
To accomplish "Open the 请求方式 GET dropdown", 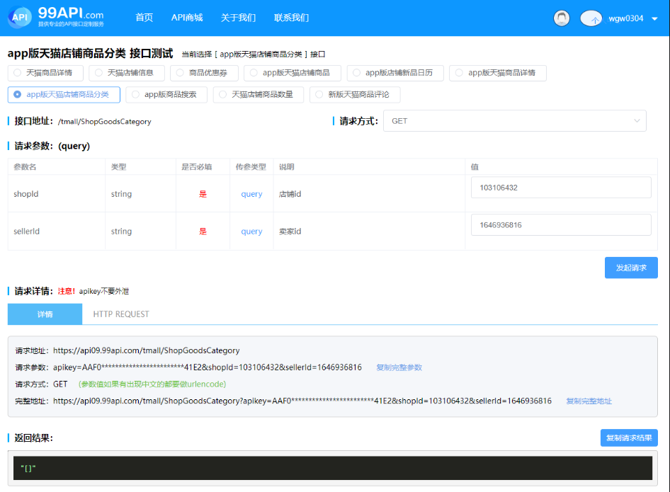I will (514, 121).
